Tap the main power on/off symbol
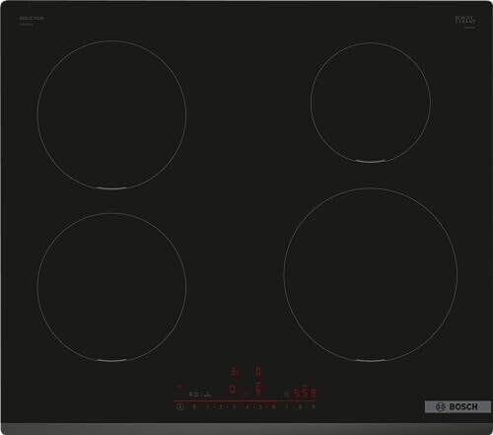The width and height of the screenshot is (493, 435). (179, 407)
